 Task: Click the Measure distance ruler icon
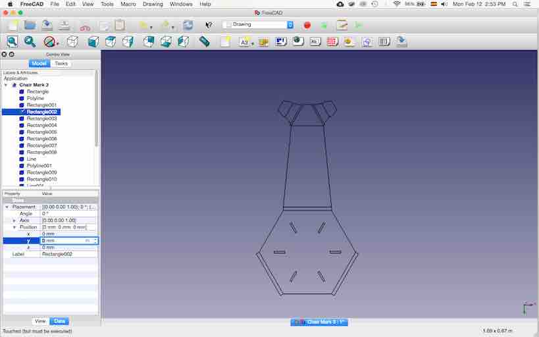pyautogui.click(x=204, y=41)
